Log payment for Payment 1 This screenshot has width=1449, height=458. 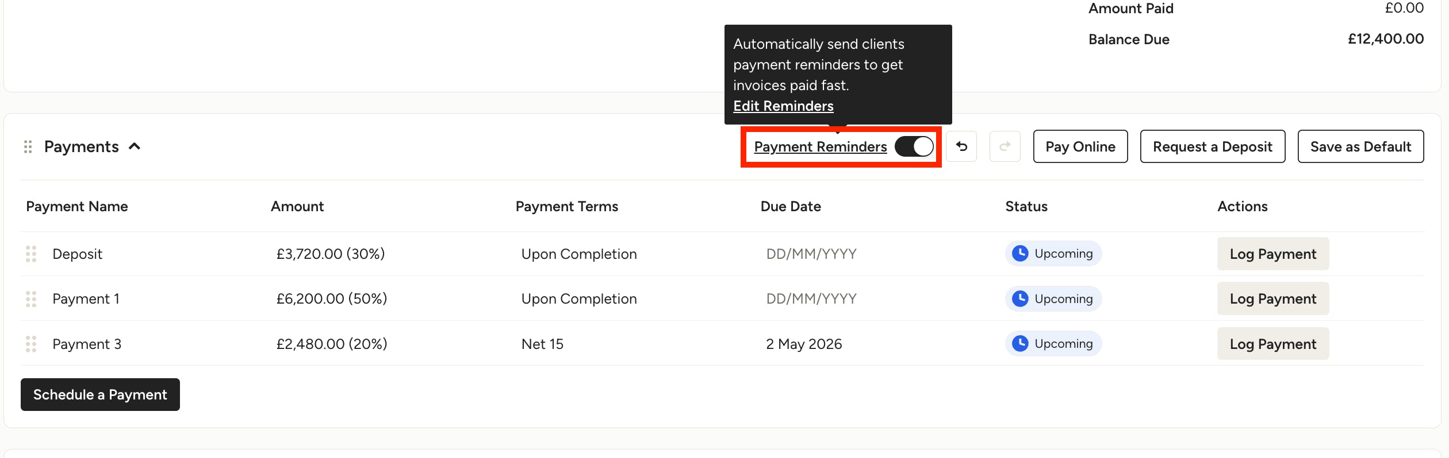pyautogui.click(x=1273, y=298)
